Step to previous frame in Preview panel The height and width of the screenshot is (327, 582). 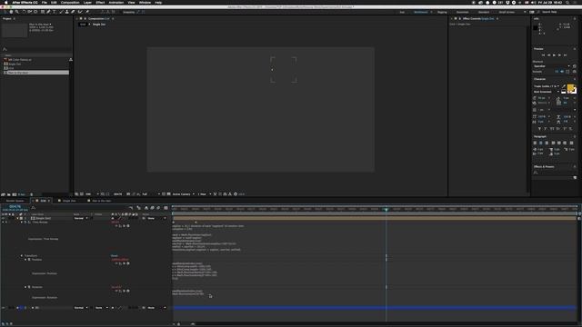pyautogui.click(x=549, y=55)
